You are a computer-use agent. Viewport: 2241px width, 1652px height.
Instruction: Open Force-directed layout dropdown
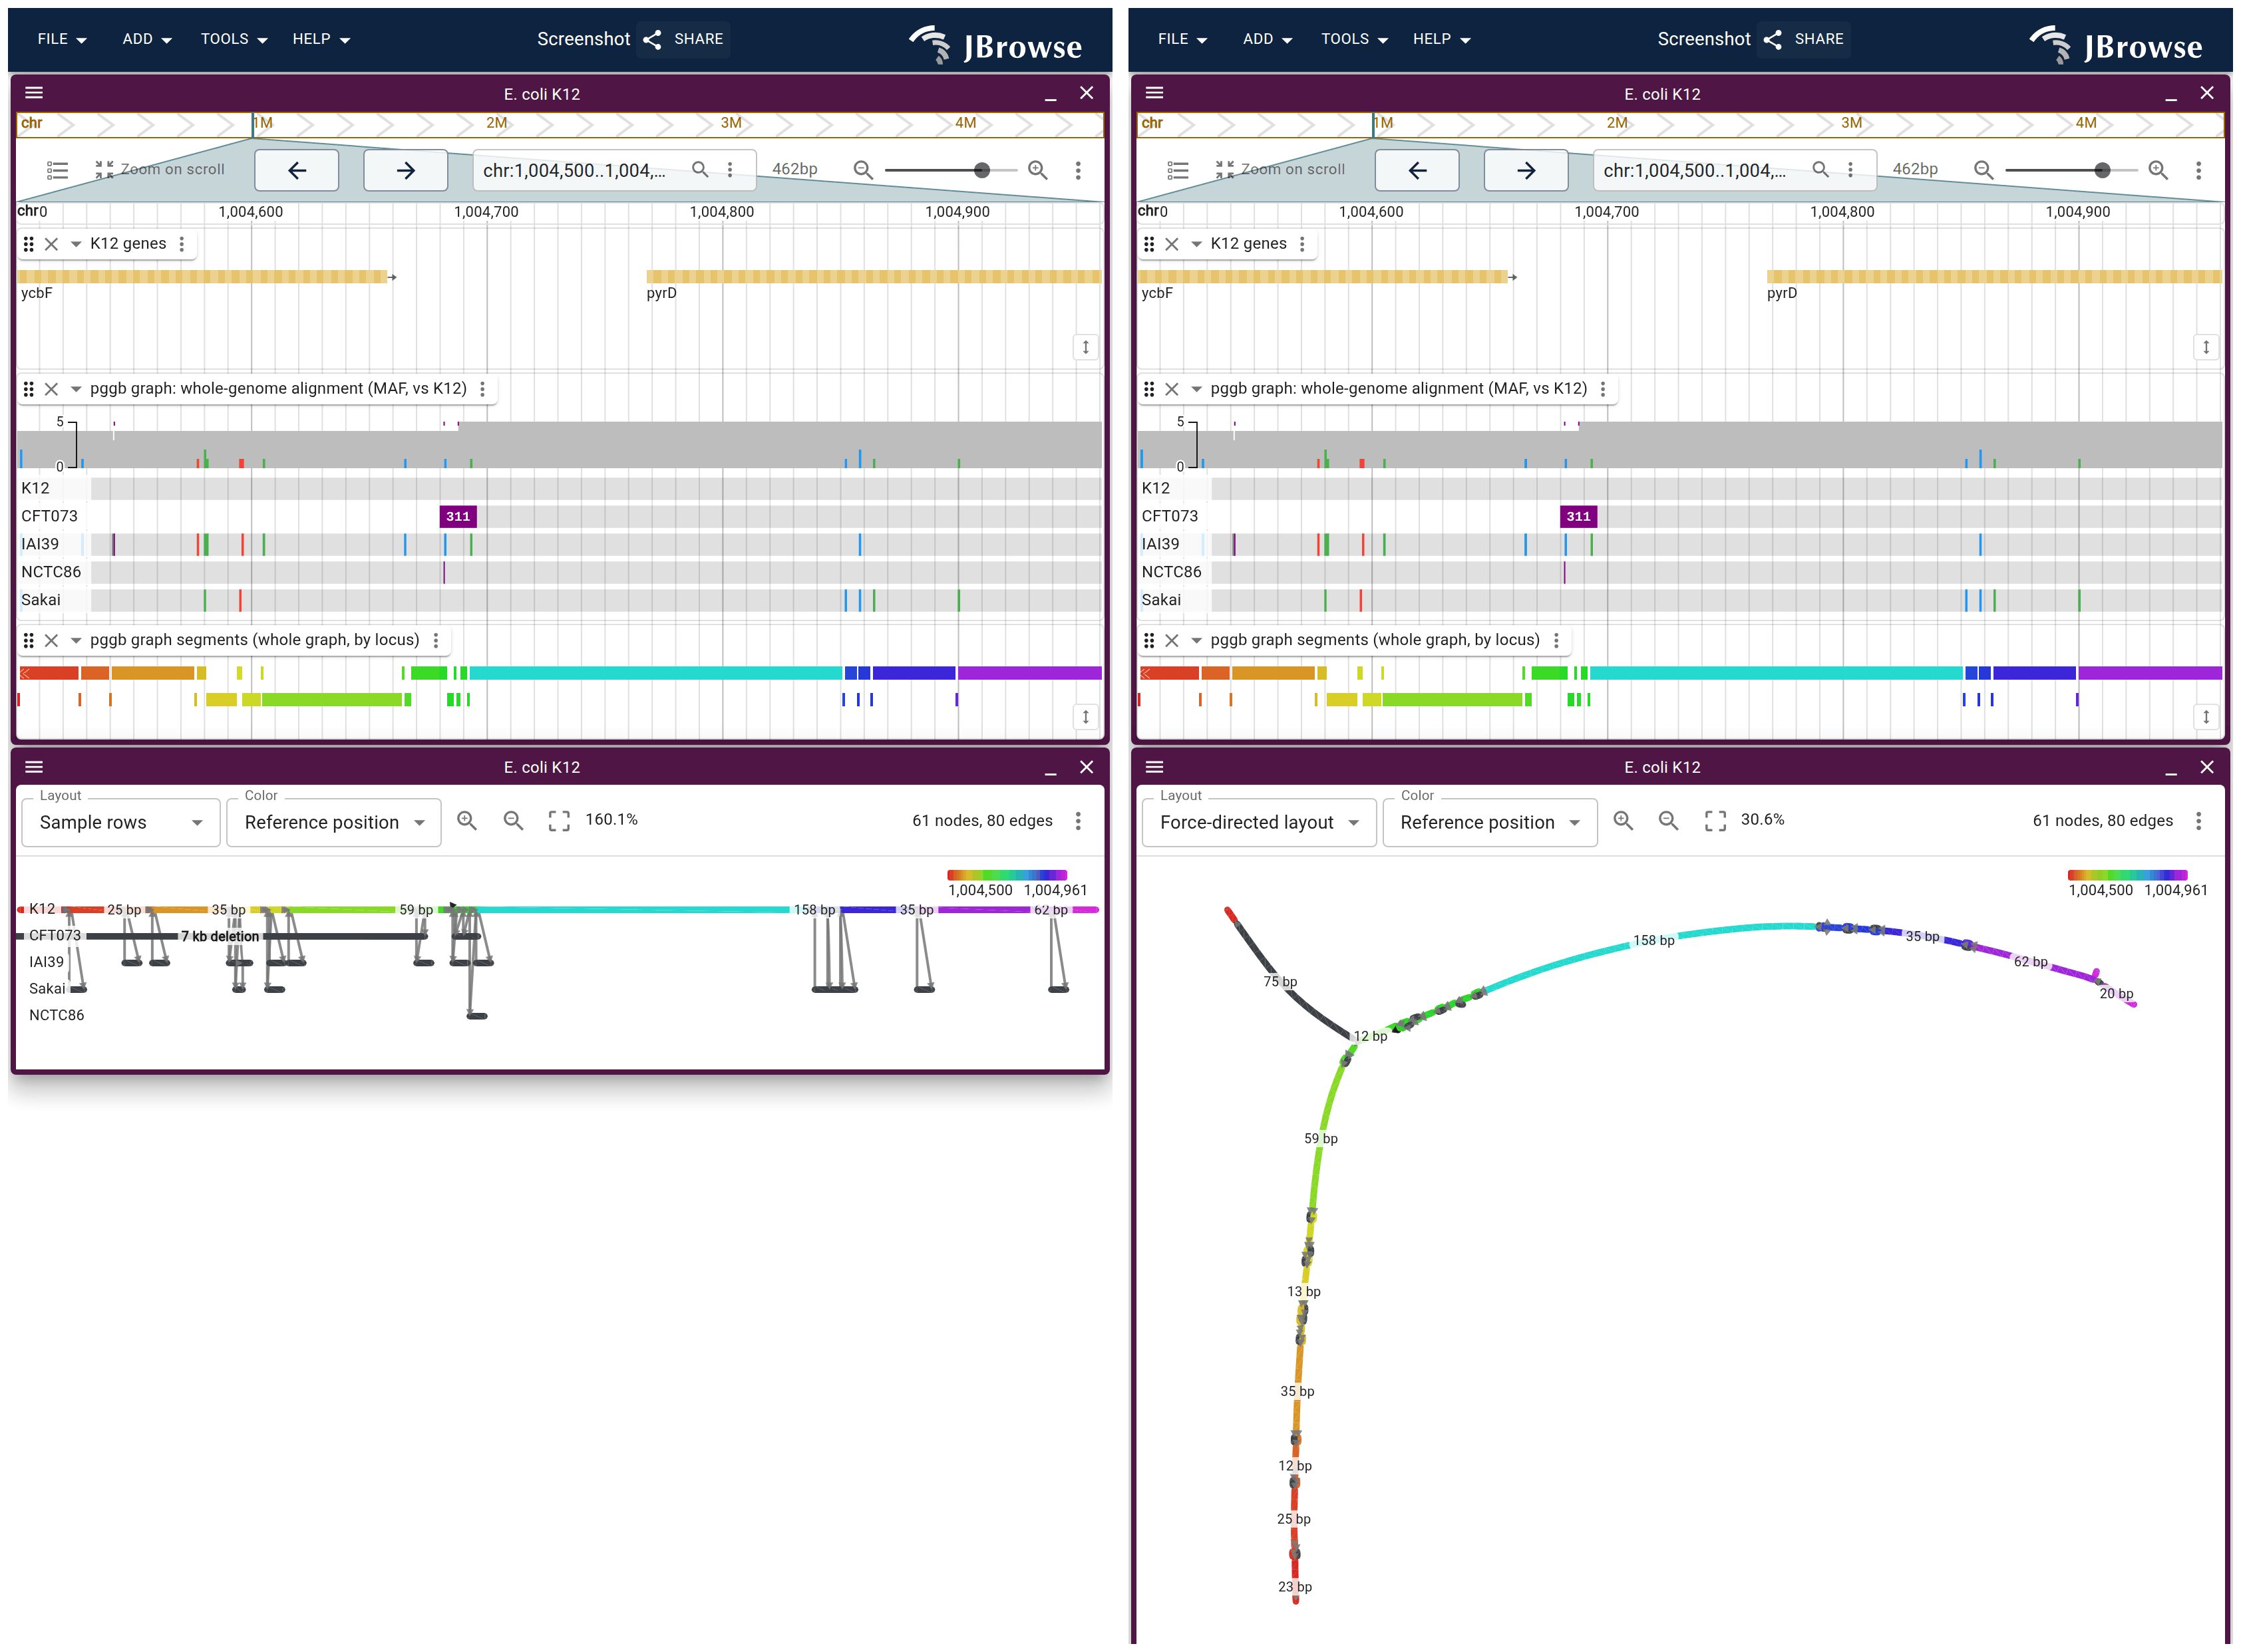coord(1258,822)
